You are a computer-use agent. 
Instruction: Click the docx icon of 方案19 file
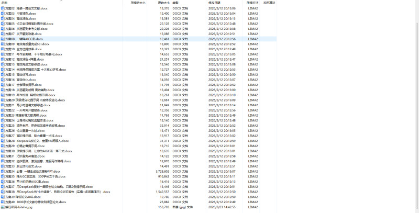[3, 95]
